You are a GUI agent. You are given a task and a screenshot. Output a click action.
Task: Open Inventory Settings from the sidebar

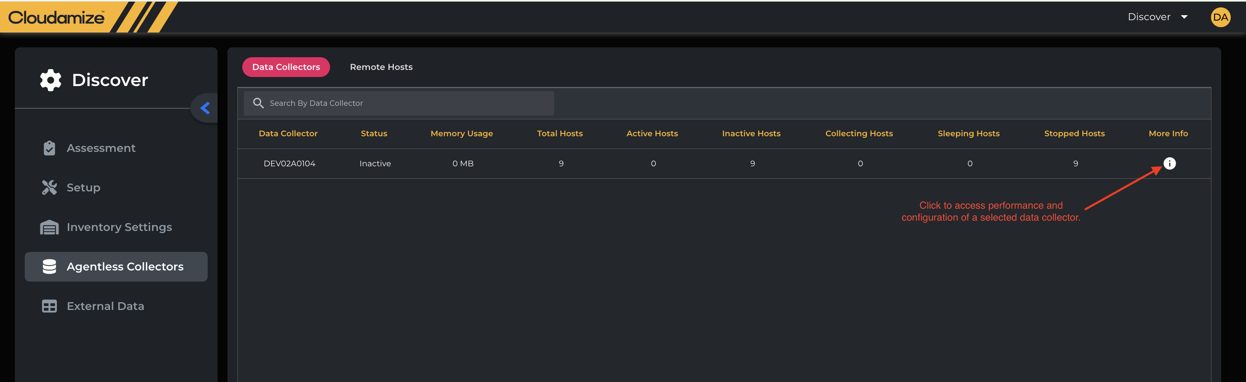coord(119,227)
